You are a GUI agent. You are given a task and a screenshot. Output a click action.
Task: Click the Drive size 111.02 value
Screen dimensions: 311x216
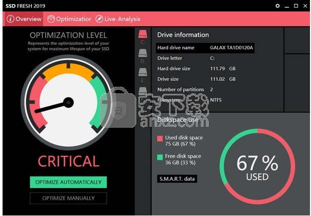pos(217,79)
